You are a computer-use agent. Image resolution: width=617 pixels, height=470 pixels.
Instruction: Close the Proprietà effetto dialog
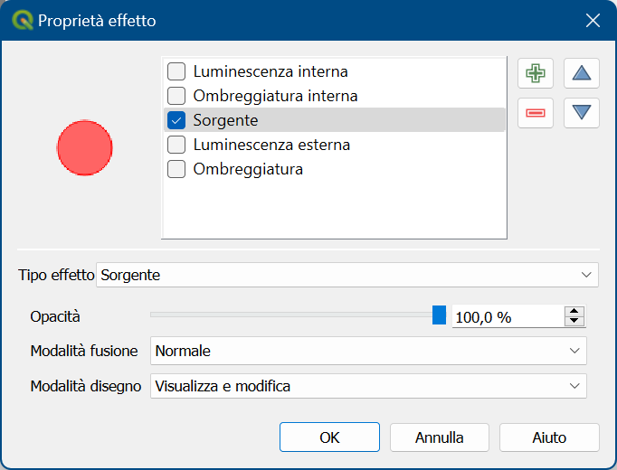point(593,21)
